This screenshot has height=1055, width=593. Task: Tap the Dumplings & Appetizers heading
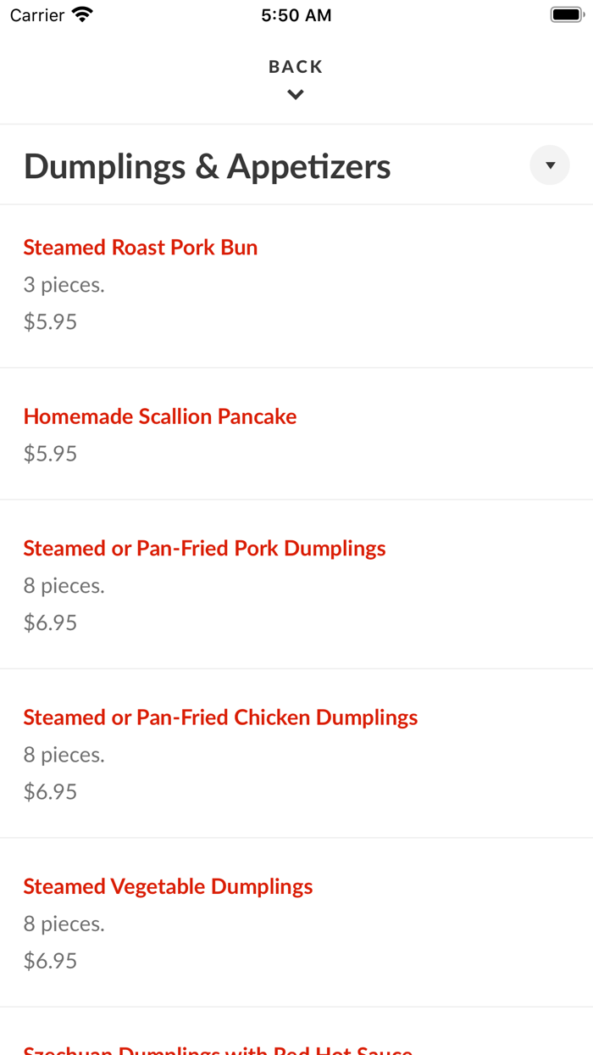207,165
